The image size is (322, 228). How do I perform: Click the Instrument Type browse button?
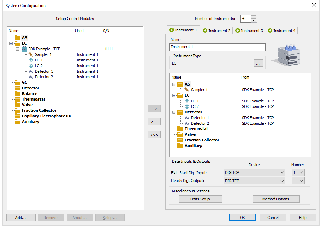click(258, 63)
